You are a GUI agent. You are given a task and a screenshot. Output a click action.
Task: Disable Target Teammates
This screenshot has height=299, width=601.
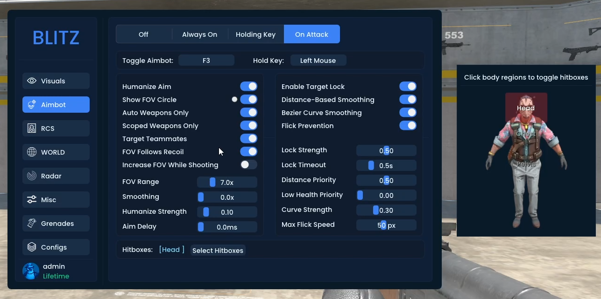[248, 138]
